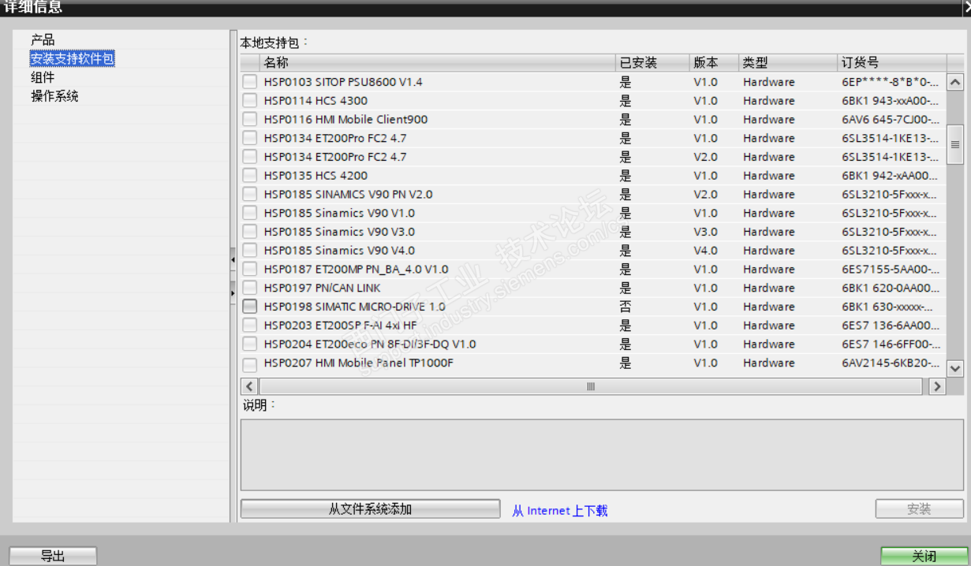971x566 pixels.
Task: Enable checkbox for HSP0187 ET200MP PN_BA_4.0
Action: click(250, 270)
